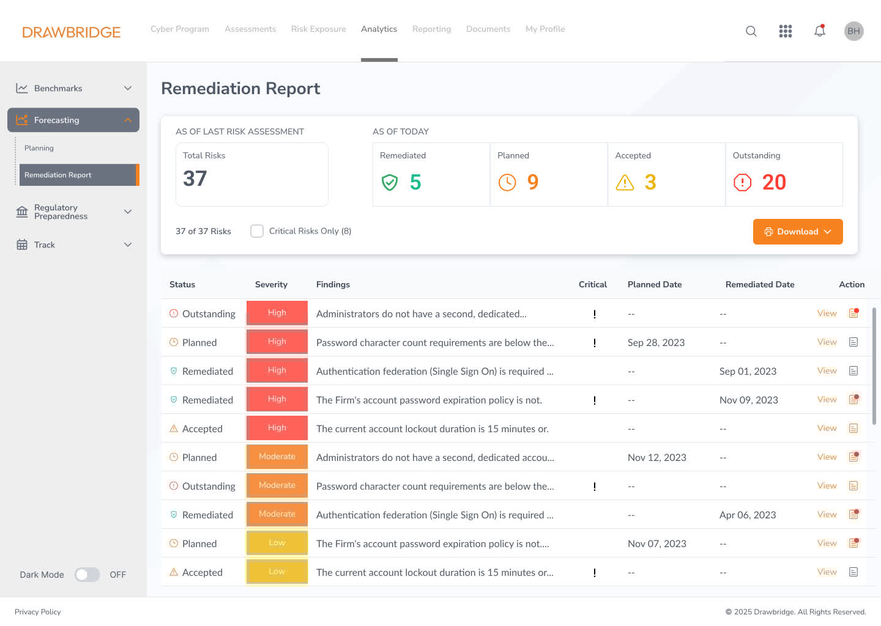Toggle Dark Mode switch on
The height and width of the screenshot is (626, 881).
coord(87,575)
